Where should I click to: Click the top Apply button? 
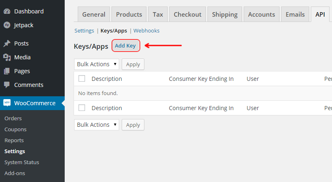pos(133,64)
